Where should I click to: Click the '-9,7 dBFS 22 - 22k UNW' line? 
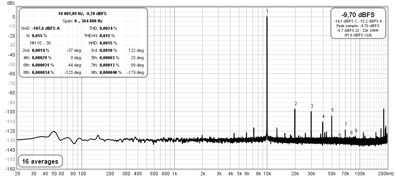pyautogui.click(x=358, y=30)
